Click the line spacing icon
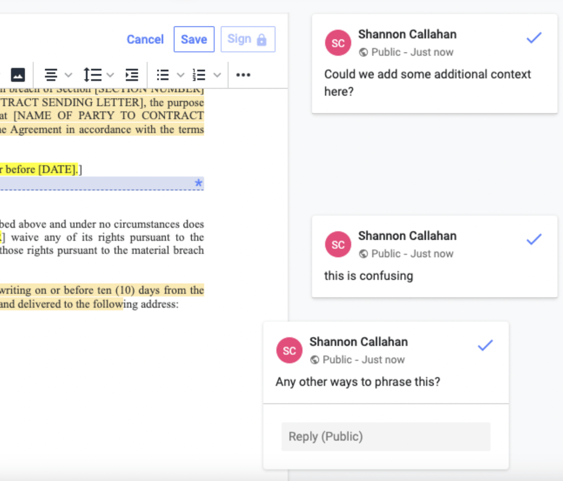 pos(93,75)
